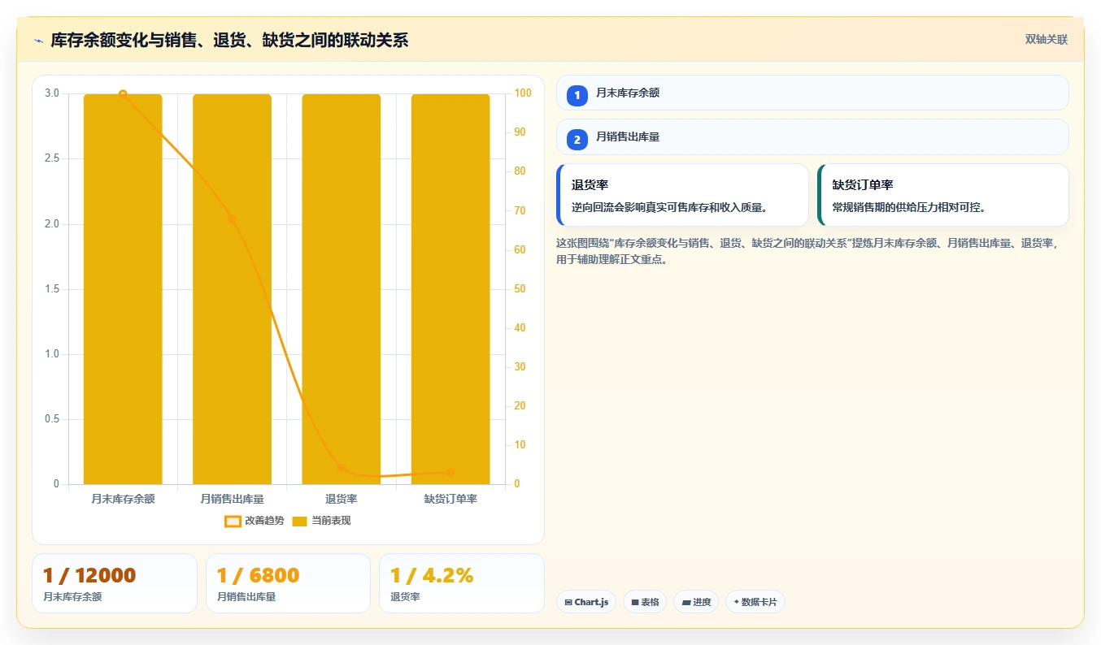This screenshot has height=645, width=1101.
Task: Click the right axis value 50
Action: 520,289
